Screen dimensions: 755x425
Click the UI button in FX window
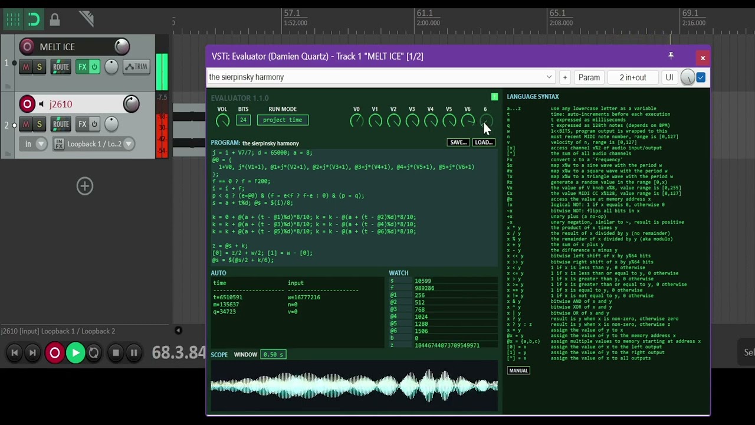tap(669, 77)
